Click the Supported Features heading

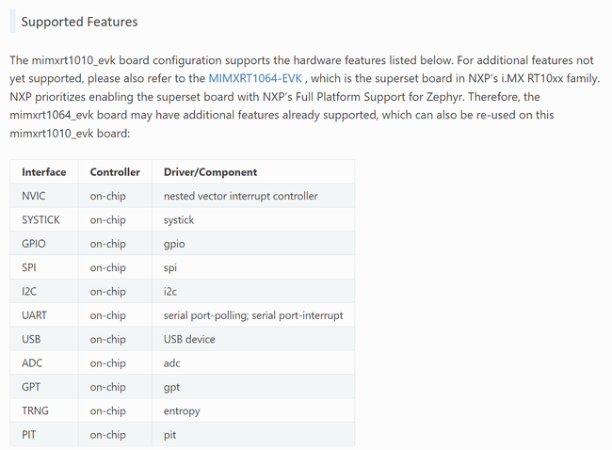point(79,22)
